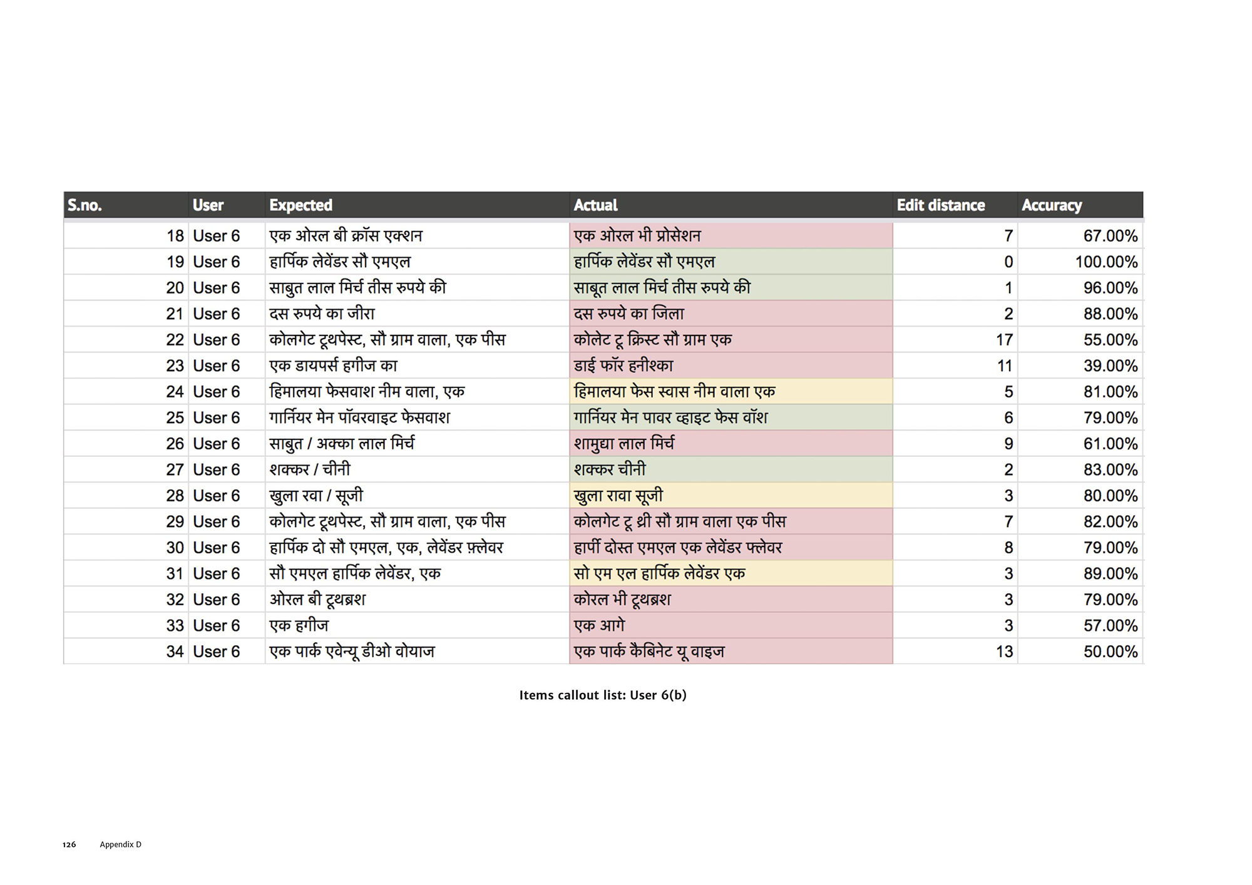Select the 39.00% accuracy cell
This screenshot has width=1252, height=885.
pos(1110,366)
